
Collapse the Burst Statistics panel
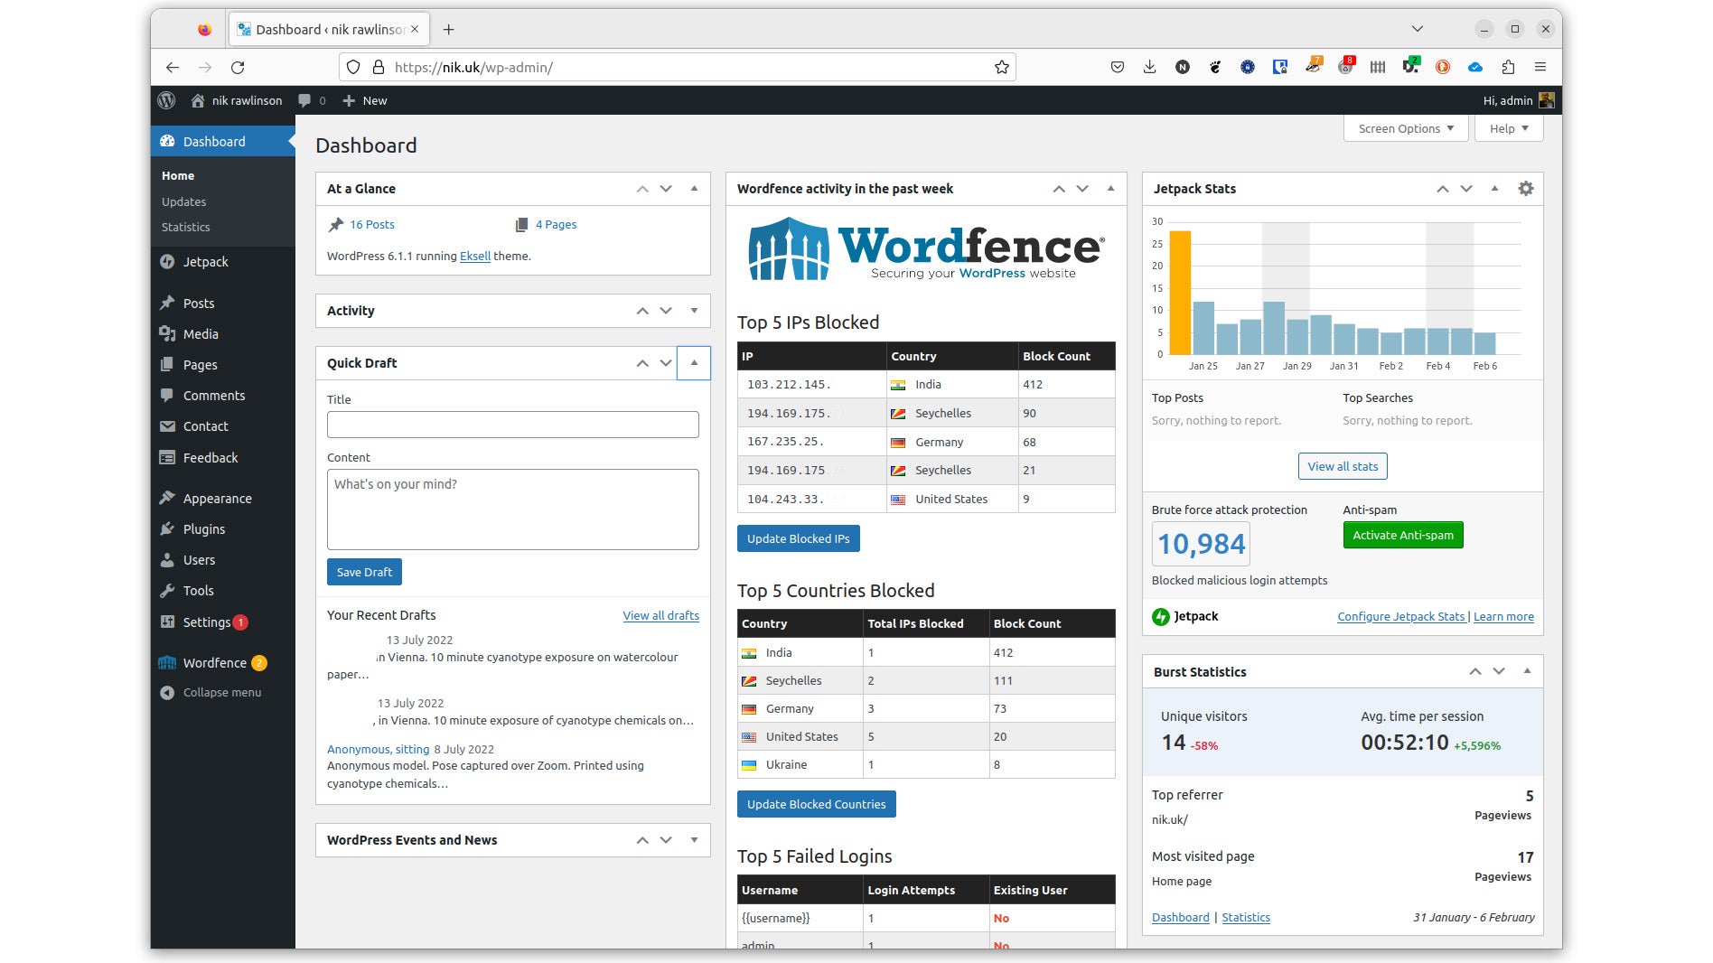coord(1527,671)
